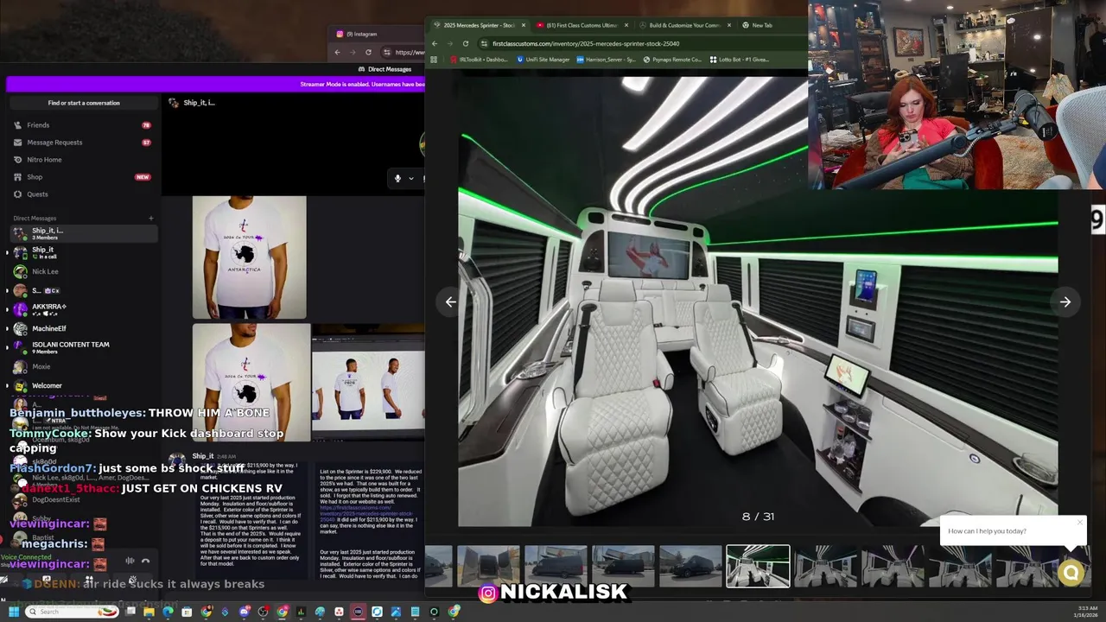Open ISOLANI CONTENT TEAM group chat
This screenshot has height=622, width=1106.
pos(82,347)
